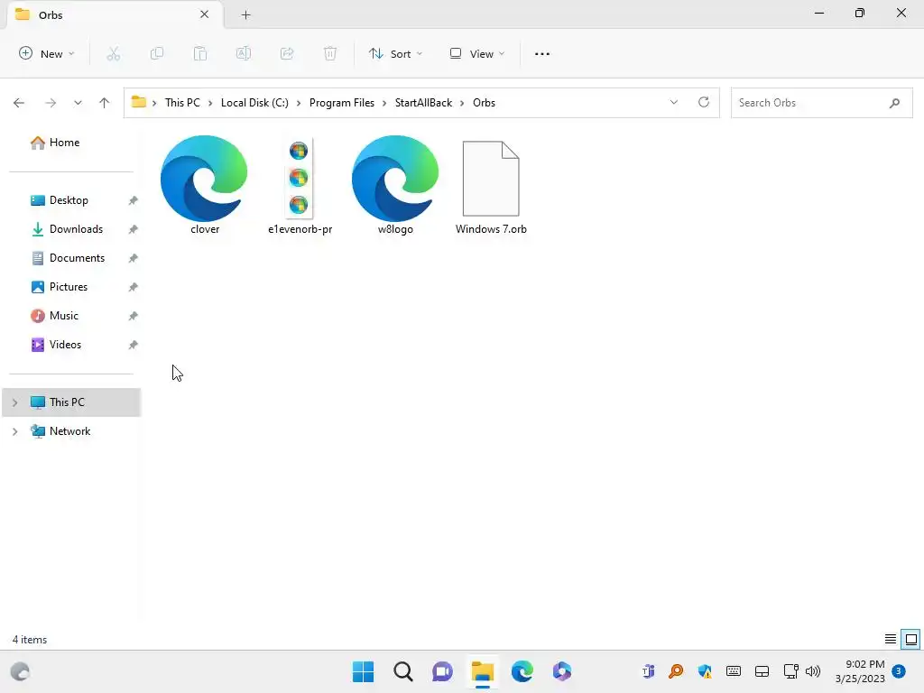Click the Search Orbs input field
The image size is (924, 693).
(x=821, y=103)
